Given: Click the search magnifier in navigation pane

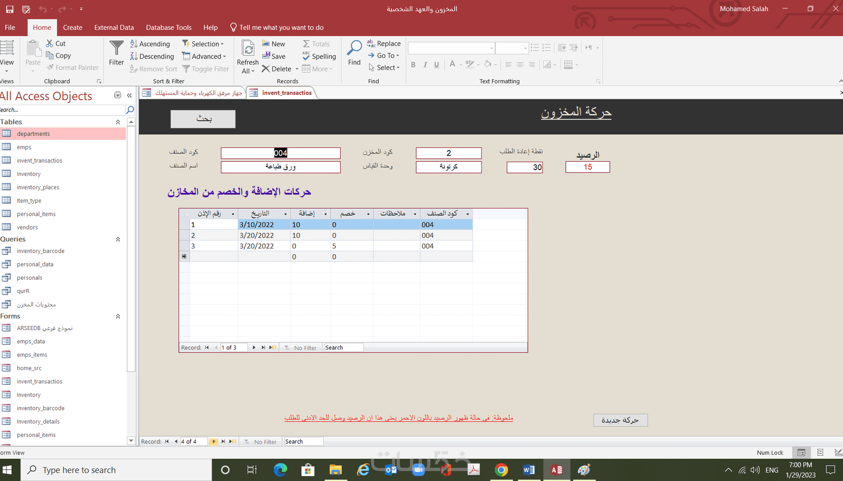Looking at the screenshot, I should (130, 110).
